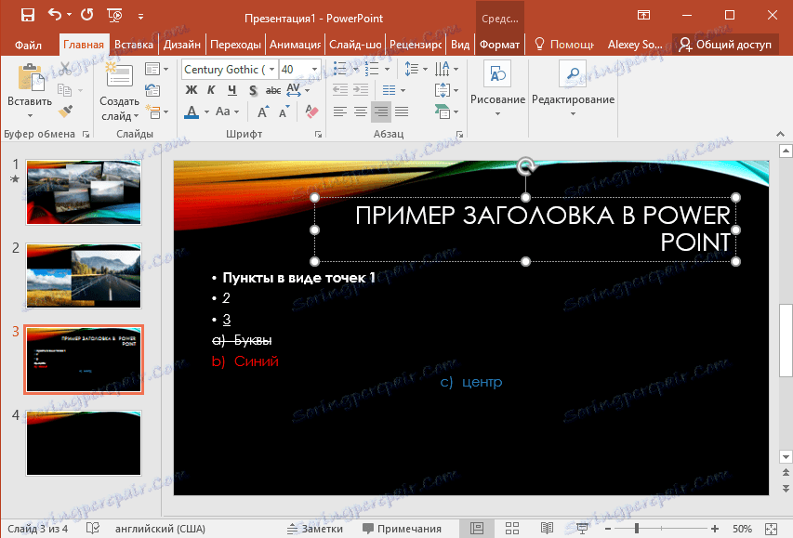Image resolution: width=793 pixels, height=538 pixels.
Task: Select the Italic (К) formatting icon
Action: click(x=209, y=90)
